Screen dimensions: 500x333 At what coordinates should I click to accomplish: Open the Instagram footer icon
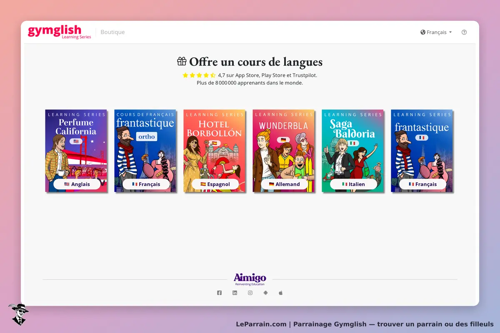[250, 293]
